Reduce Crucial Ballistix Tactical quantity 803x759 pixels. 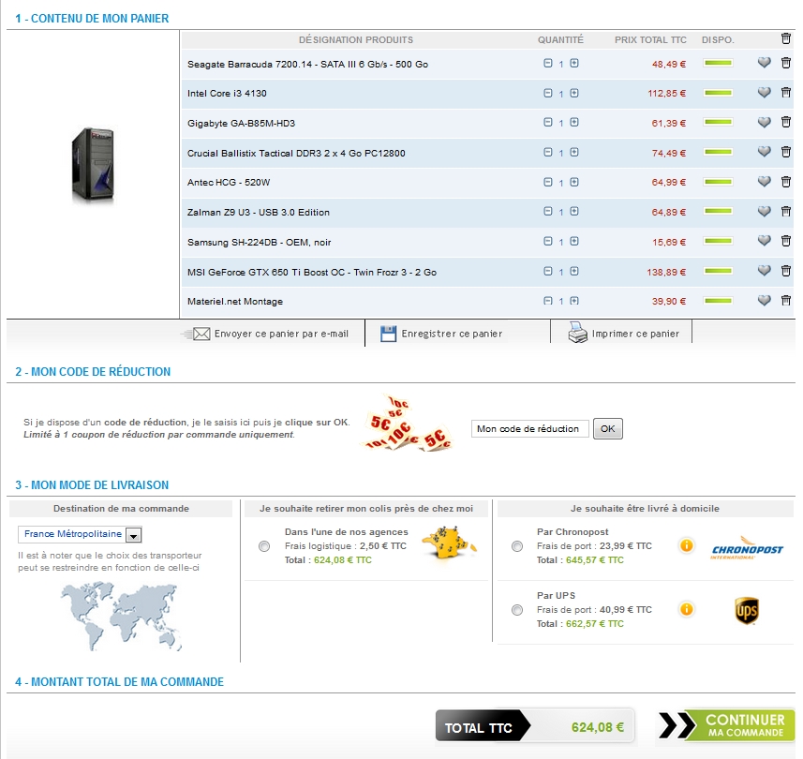pyautogui.click(x=548, y=152)
